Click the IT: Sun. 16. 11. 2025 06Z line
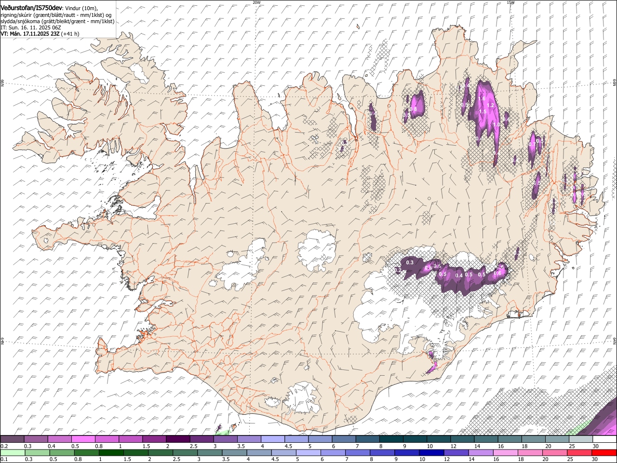Viewport: 617px width, 463px height. pyautogui.click(x=31, y=27)
